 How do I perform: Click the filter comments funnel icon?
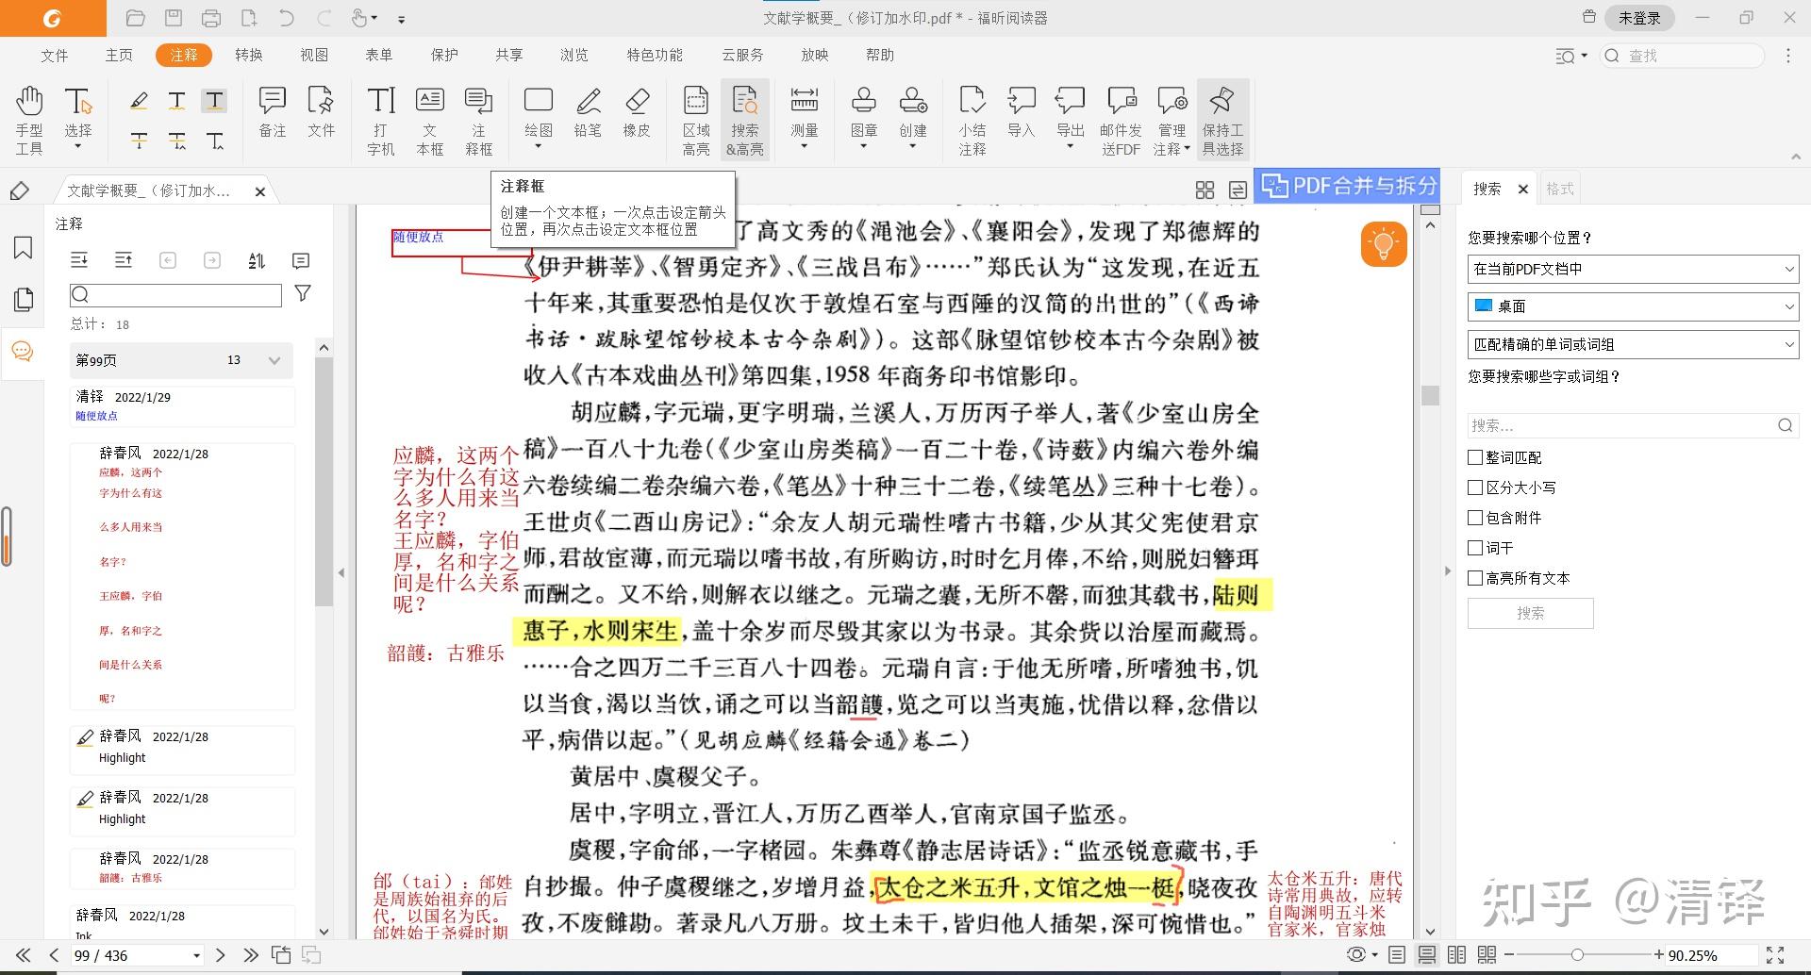point(303,294)
